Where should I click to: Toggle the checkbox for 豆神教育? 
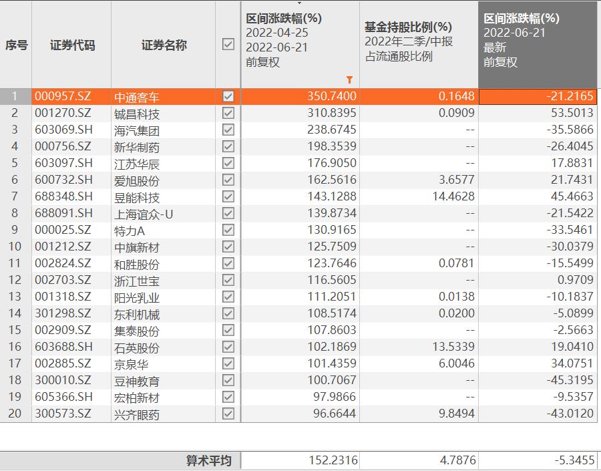point(228,380)
